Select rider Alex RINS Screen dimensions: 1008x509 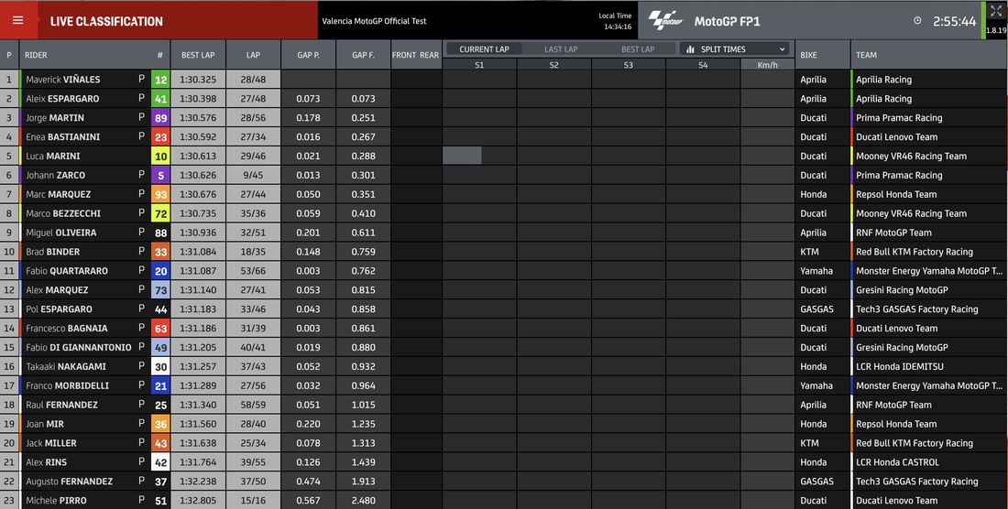(47, 462)
